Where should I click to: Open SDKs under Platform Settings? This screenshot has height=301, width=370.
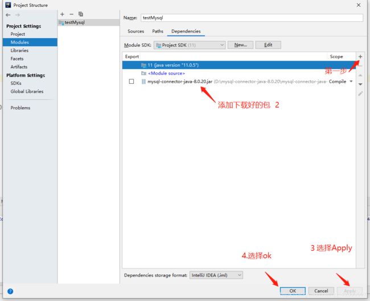(16, 83)
